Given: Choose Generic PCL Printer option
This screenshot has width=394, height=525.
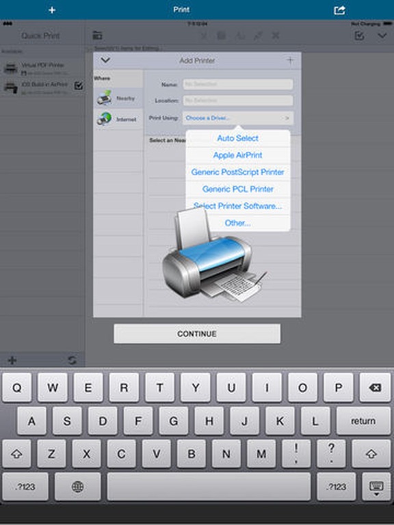Looking at the screenshot, I should tap(238, 189).
